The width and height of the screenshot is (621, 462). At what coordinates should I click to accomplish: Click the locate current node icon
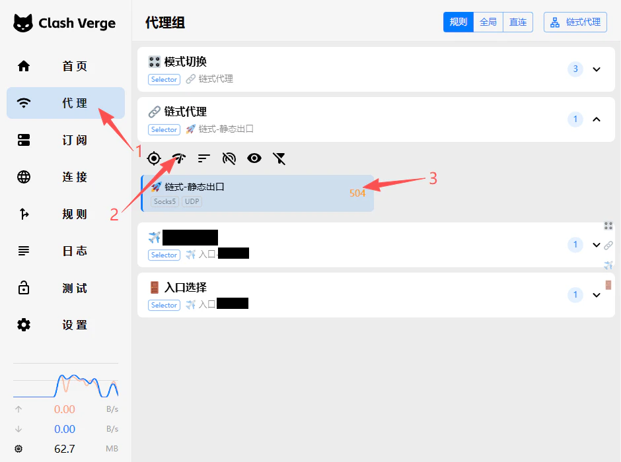tap(154, 158)
